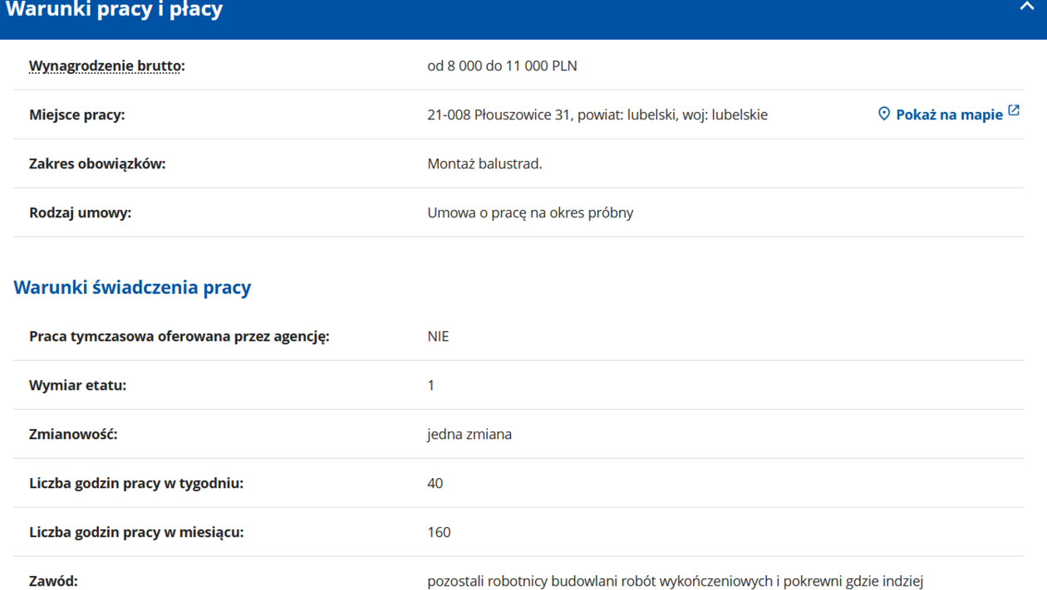
Task: Click the NIE value for temporary agency work
Action: pos(438,336)
